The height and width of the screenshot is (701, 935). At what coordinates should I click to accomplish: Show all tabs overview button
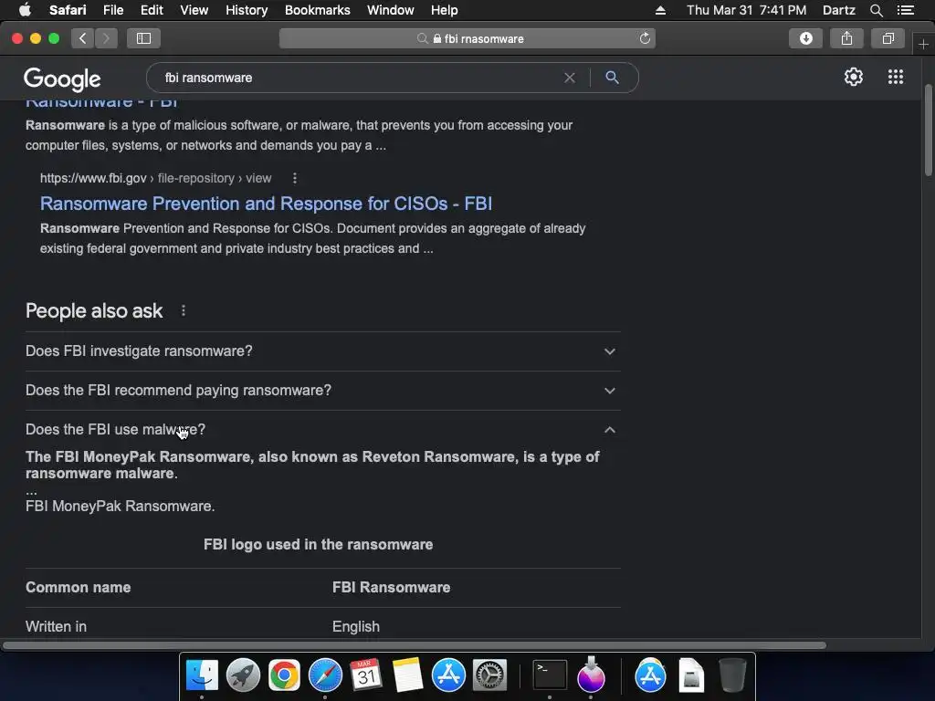tap(888, 38)
